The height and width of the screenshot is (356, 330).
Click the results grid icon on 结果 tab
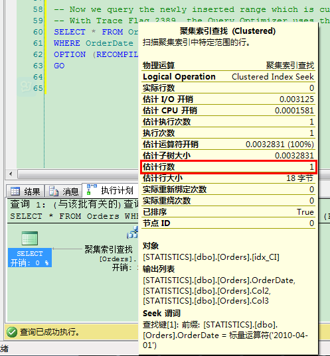15,191
